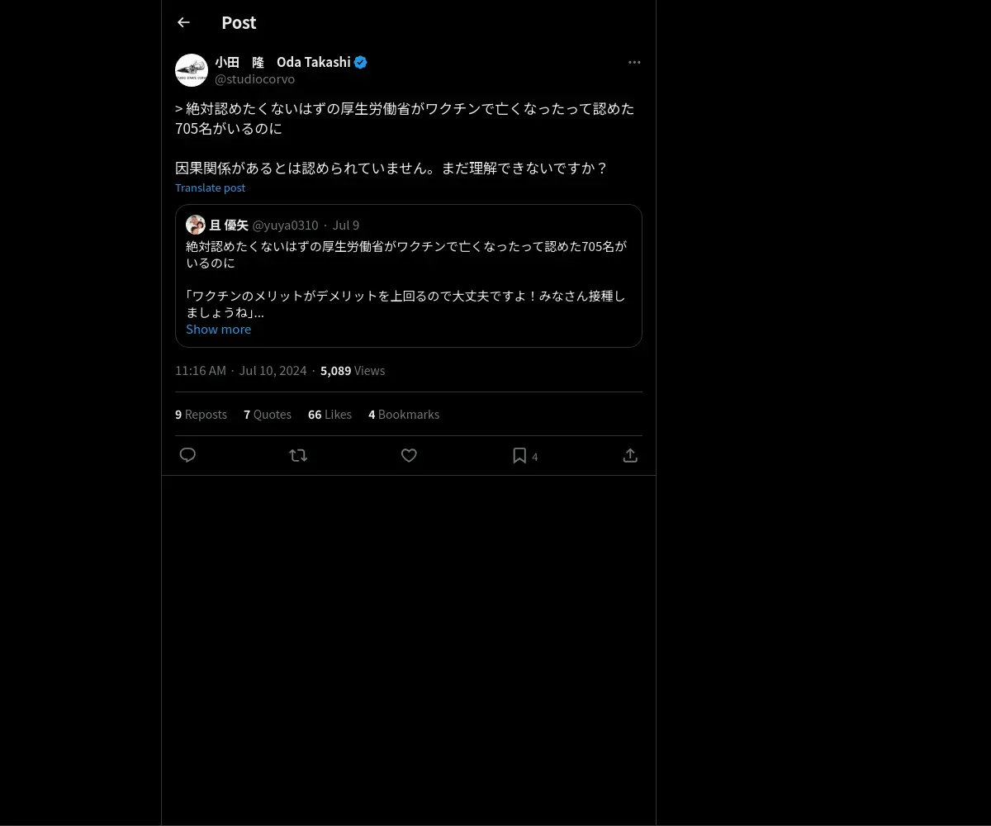
Task: Open the Oda Takashi profile avatar
Action: tap(192, 70)
